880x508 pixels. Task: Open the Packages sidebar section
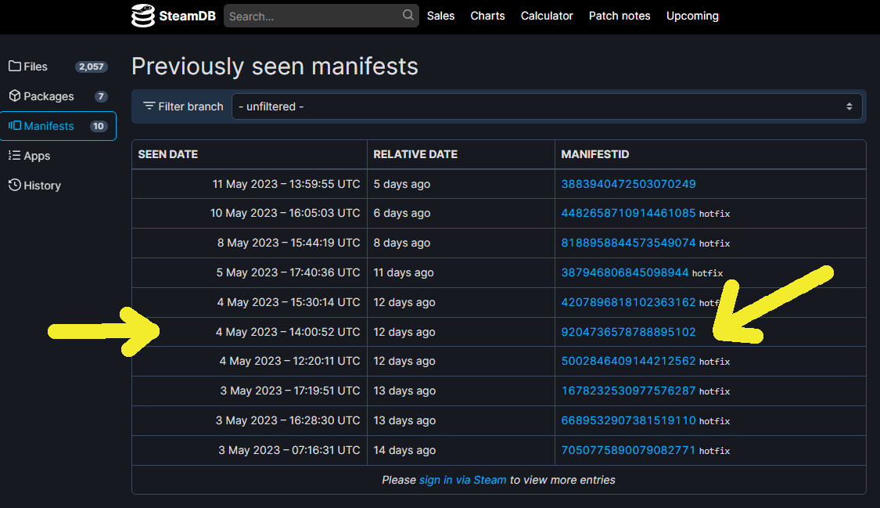click(58, 96)
